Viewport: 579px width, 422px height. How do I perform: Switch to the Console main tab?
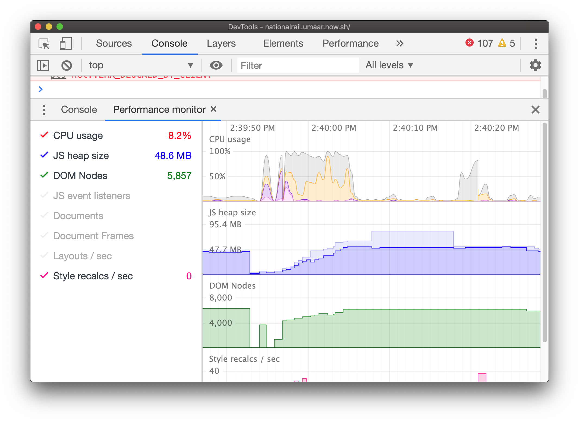pyautogui.click(x=169, y=43)
